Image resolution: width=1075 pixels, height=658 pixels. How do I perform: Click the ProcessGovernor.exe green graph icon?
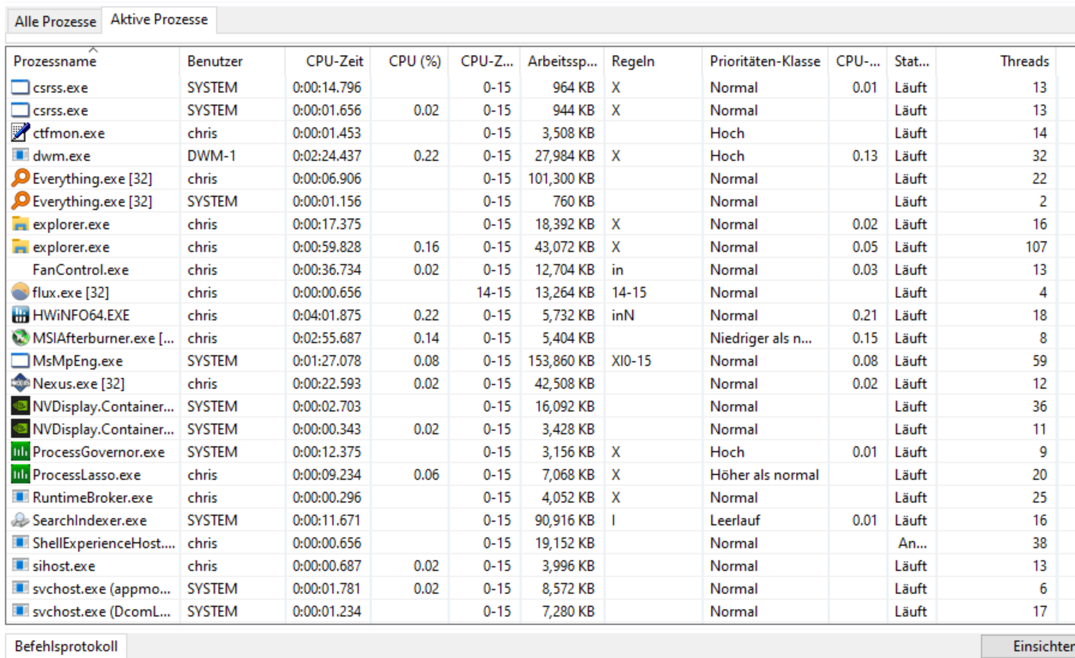(x=20, y=452)
